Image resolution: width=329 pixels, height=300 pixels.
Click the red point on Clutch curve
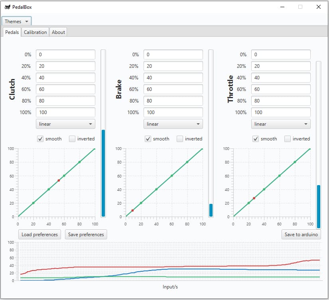59,180
